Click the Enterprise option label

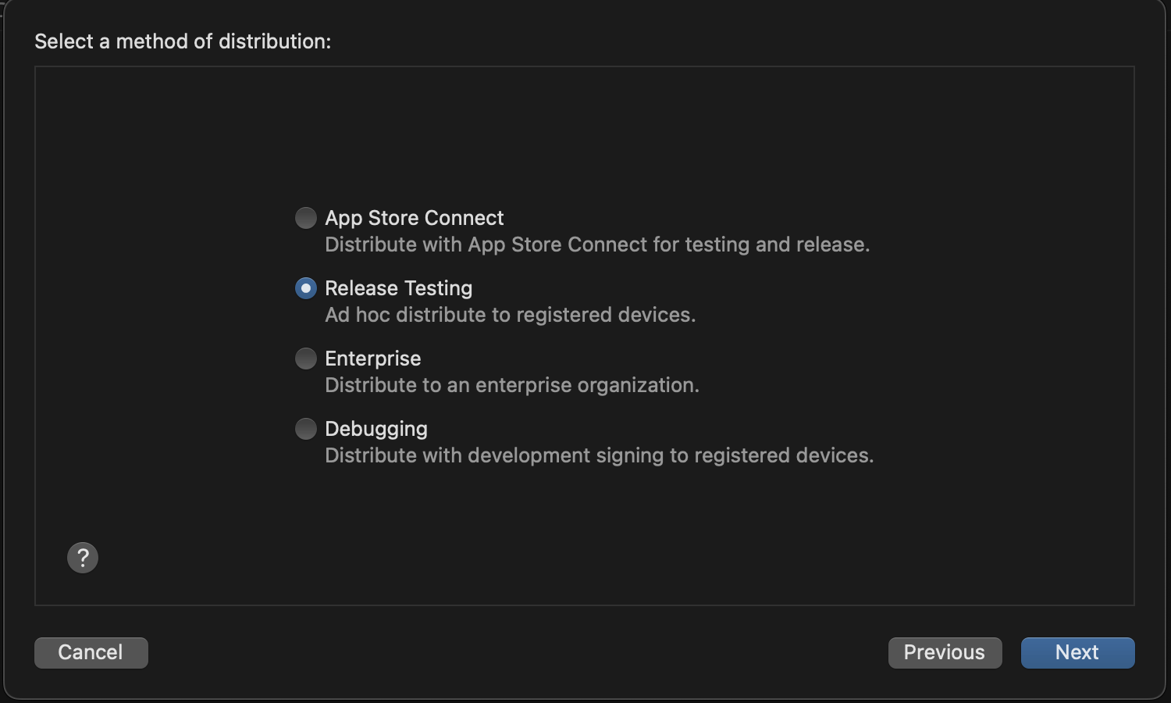[x=372, y=359]
